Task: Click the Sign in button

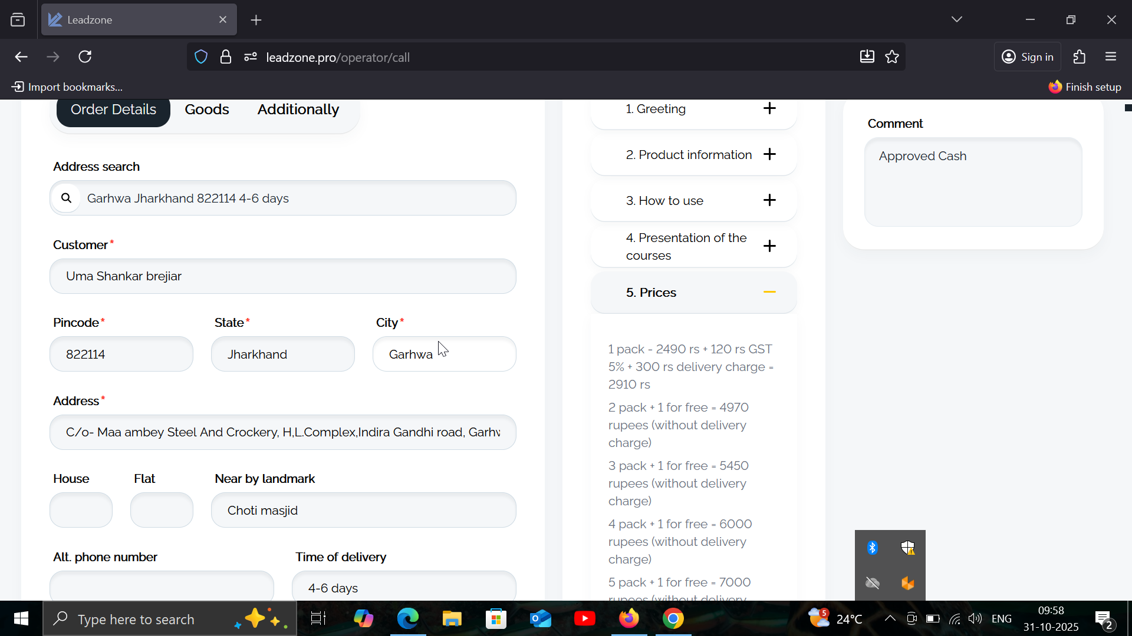Action: pyautogui.click(x=1027, y=57)
